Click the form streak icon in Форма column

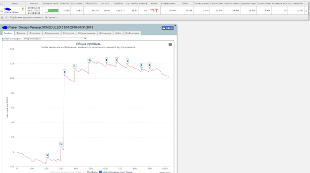click(154, 10)
